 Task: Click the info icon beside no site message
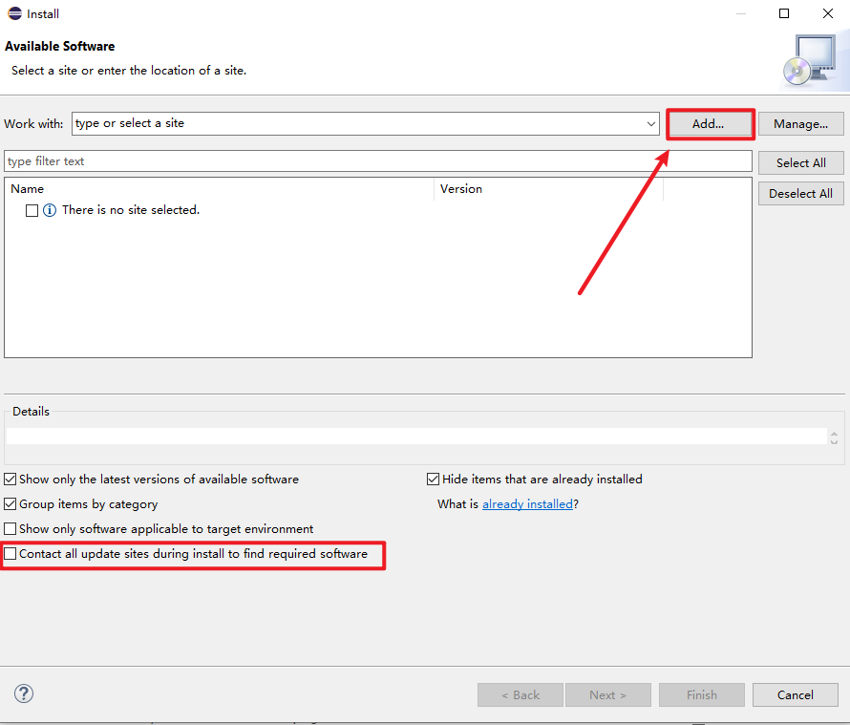coord(50,210)
